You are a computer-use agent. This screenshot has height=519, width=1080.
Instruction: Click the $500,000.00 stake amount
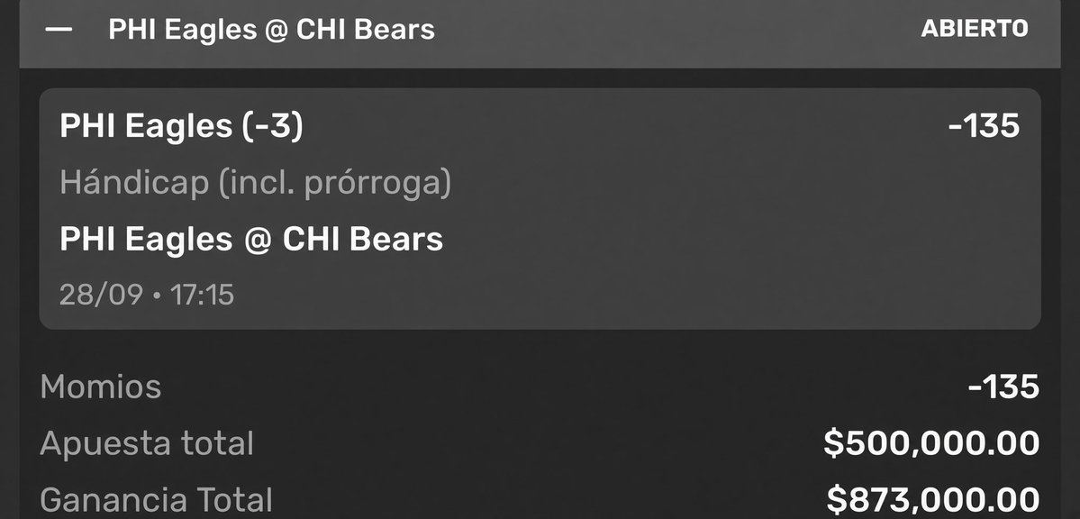click(931, 443)
